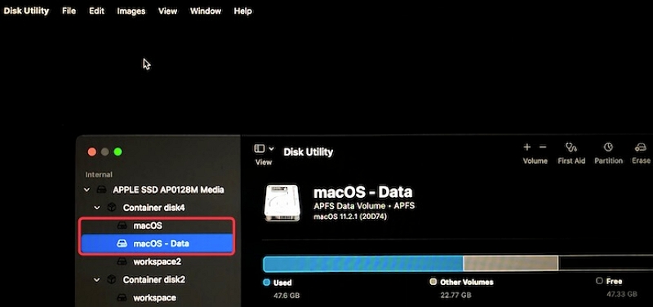Remove volume with the minus icon
The image size is (653, 307).
(543, 147)
